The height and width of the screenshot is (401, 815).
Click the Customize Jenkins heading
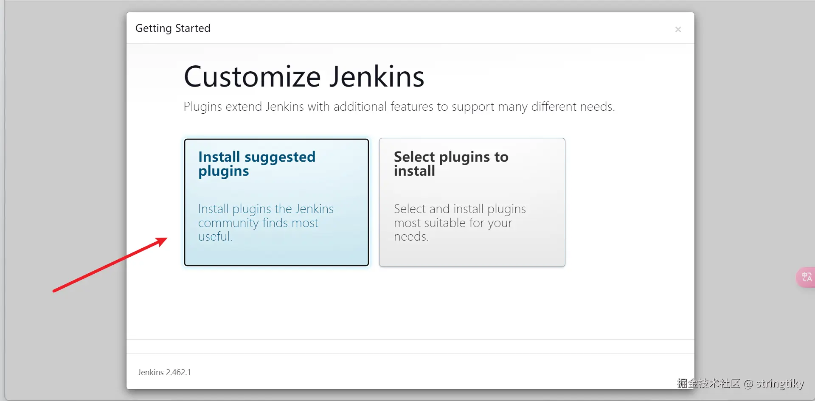304,77
